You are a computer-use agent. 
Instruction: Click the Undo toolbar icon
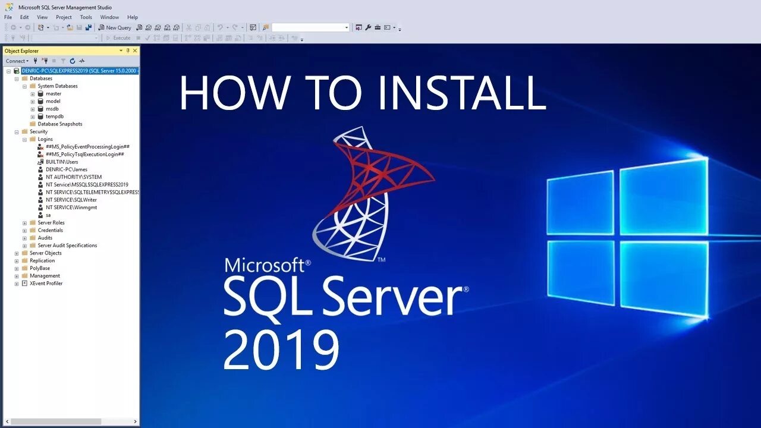pos(221,27)
